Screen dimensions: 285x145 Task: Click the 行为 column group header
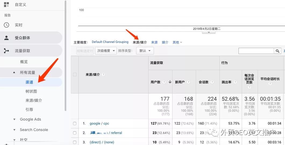(x=225, y=63)
